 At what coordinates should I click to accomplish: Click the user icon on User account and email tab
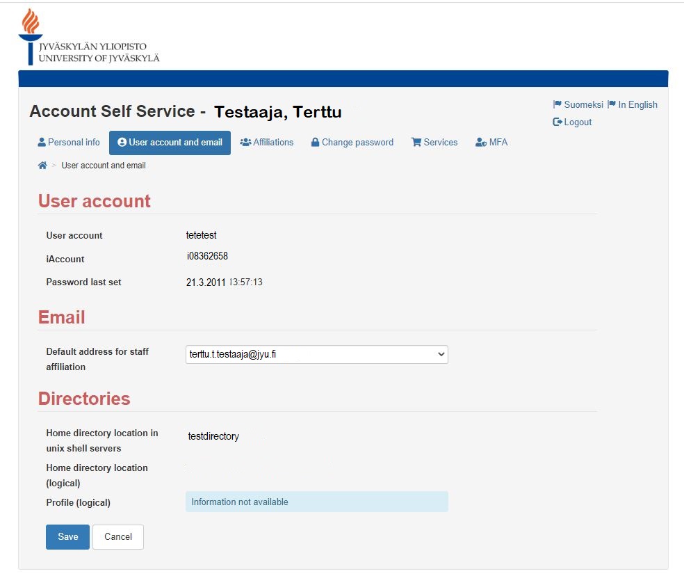(x=123, y=143)
